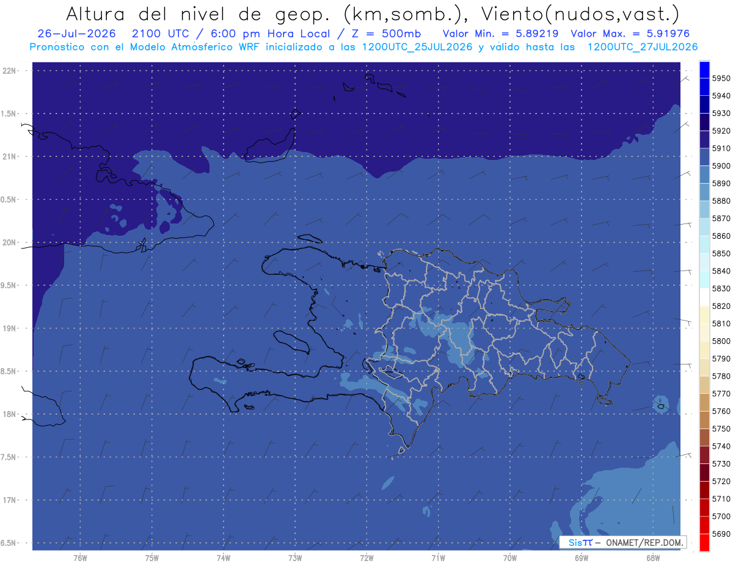
Task: Click the colorbar label "5800"
Action: pos(721,341)
